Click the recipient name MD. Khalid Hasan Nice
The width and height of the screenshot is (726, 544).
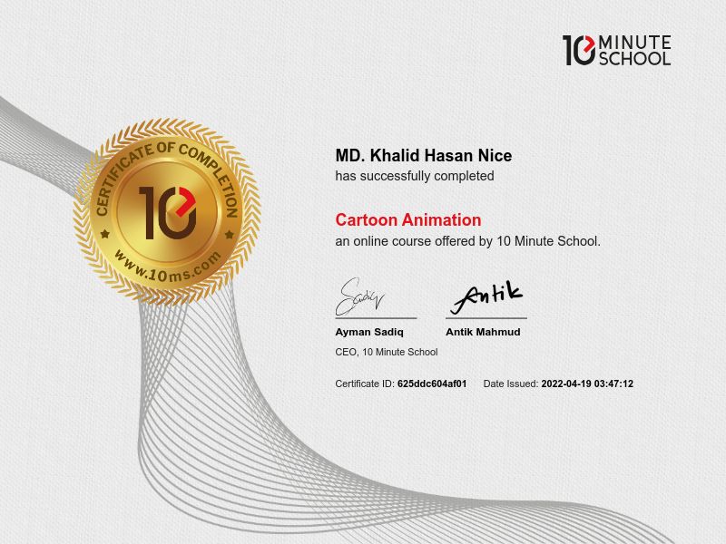tap(423, 156)
